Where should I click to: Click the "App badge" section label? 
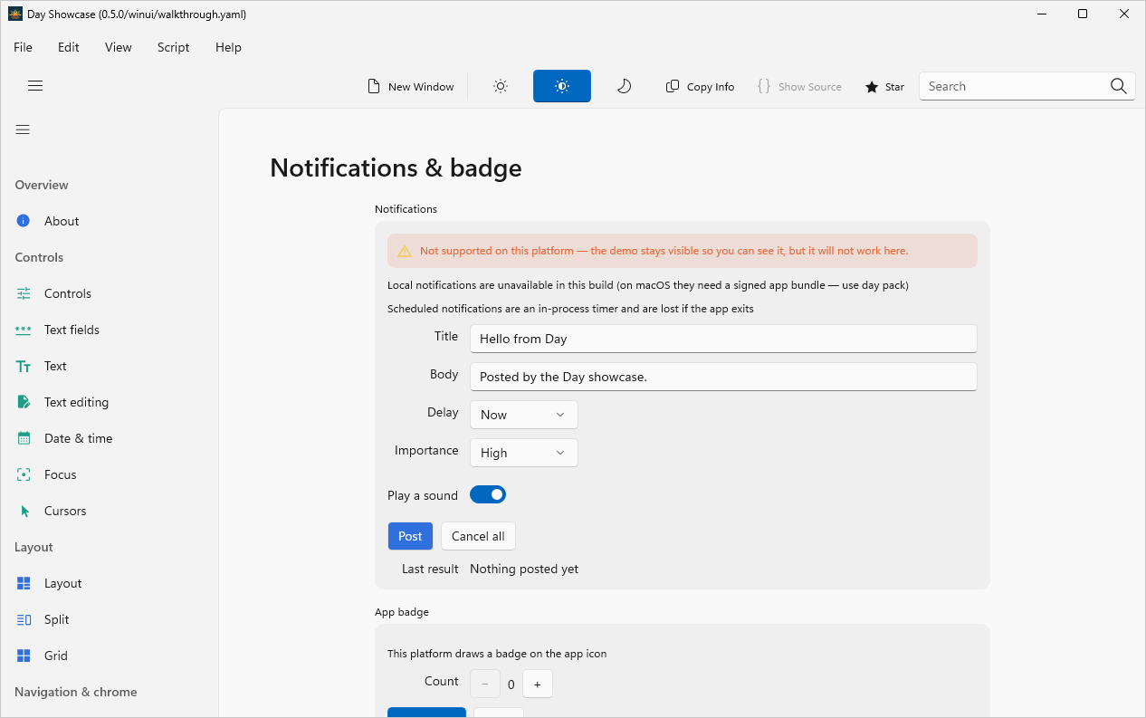point(402,612)
